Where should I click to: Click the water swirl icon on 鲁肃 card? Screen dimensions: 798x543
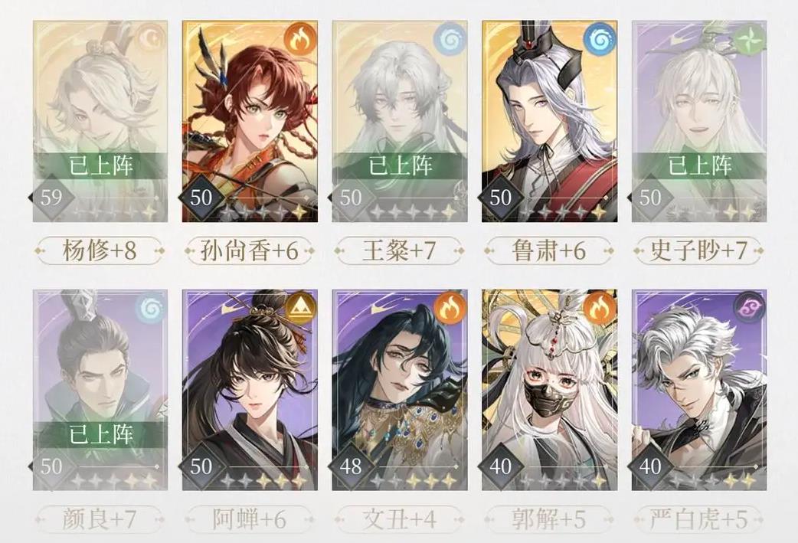tap(599, 40)
